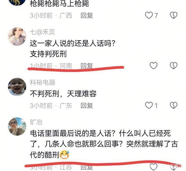The image size is (186, 171).
Task: Reply to 七@禾页's 河南 comment
Action: 87,66
